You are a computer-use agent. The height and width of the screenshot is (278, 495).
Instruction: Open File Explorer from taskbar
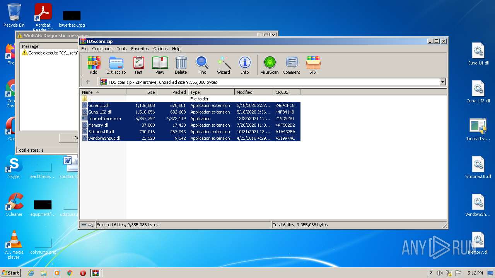44,273
